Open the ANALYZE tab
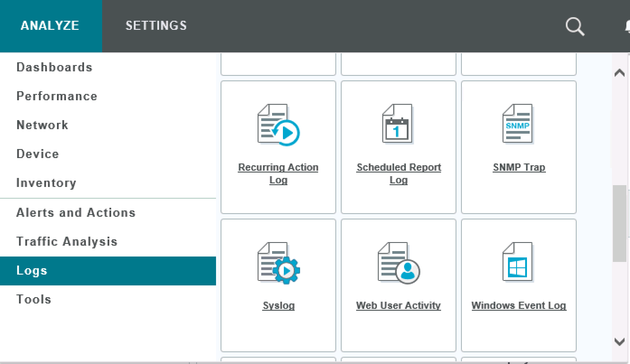The height and width of the screenshot is (364, 630). [50, 26]
